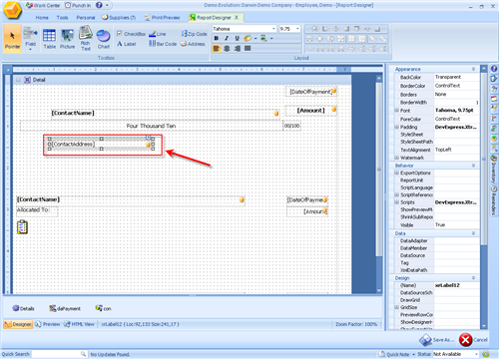Image resolution: width=499 pixels, height=359 pixels.
Task: Expand the Font property node
Action: 396,111
